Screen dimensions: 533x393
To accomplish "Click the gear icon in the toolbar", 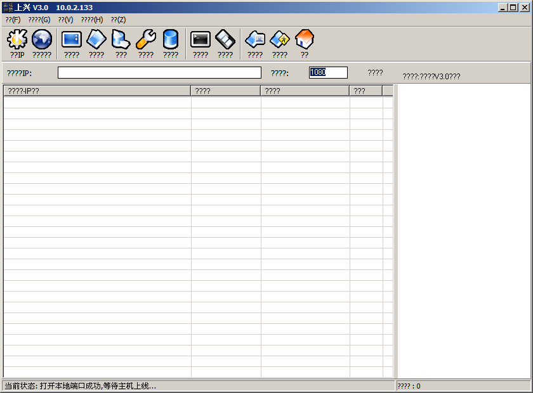I will tap(17, 40).
